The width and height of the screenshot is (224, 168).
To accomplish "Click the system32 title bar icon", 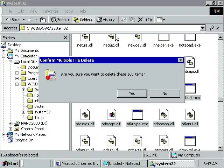I will [3, 3].
